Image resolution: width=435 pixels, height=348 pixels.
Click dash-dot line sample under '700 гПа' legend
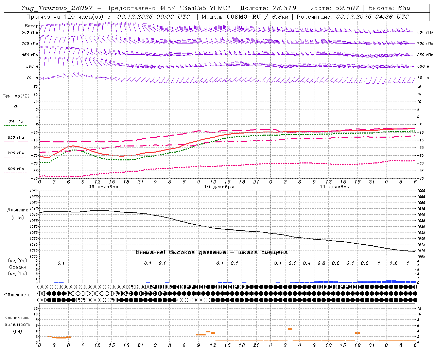pyautogui.click(x=16, y=157)
